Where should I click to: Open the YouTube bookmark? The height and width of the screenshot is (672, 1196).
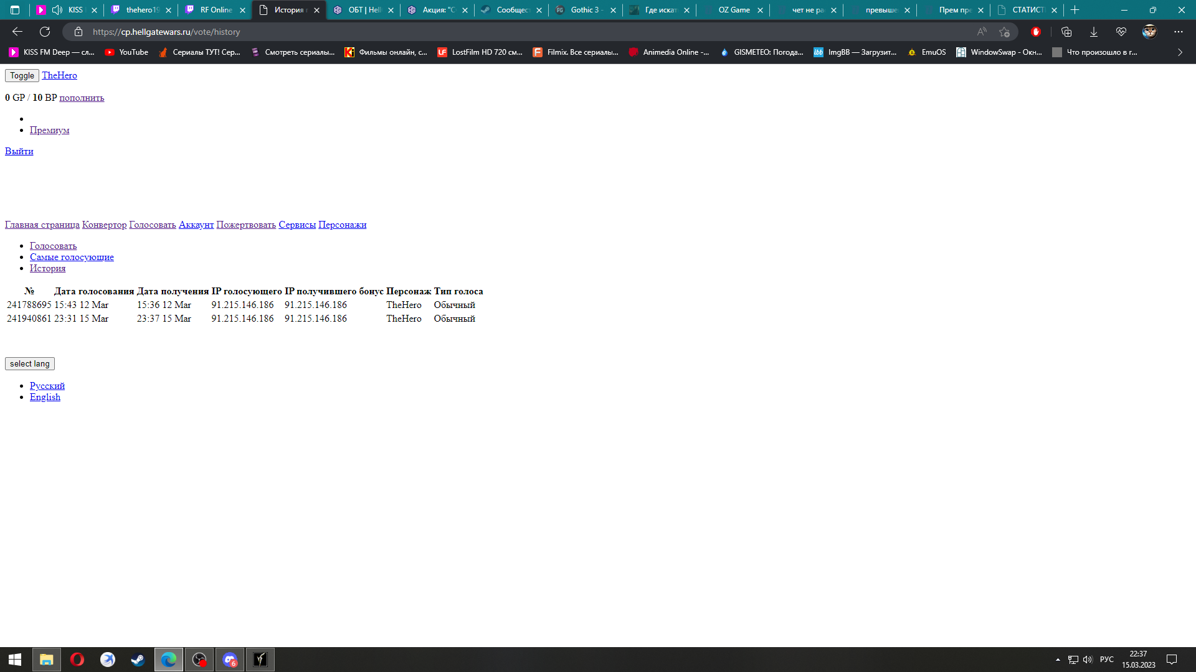point(127,52)
